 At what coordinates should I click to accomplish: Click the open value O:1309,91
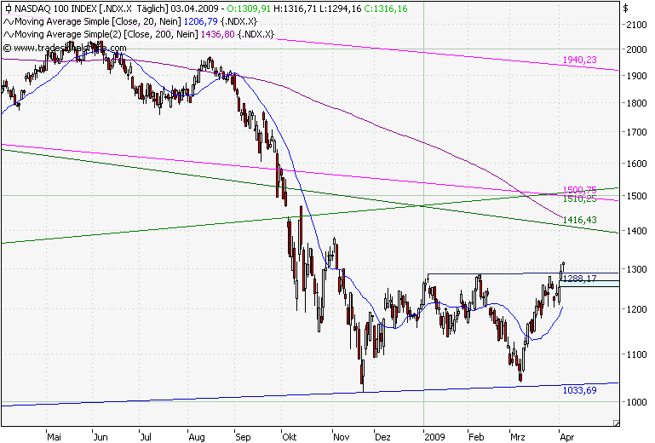[249, 9]
